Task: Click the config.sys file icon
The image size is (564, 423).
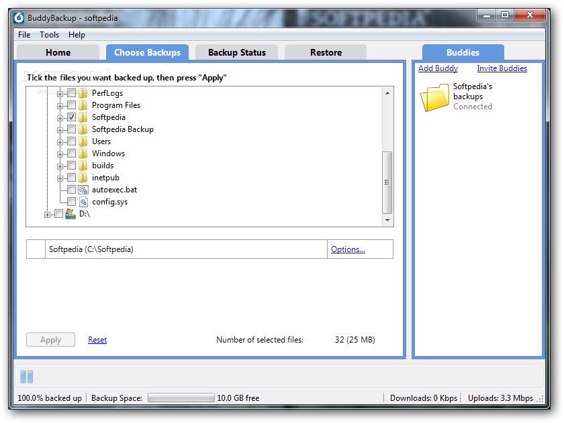Action: click(x=83, y=202)
